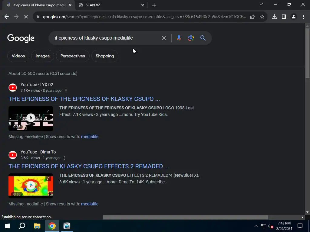Filter results by Images
Image resolution: width=310 pixels, height=232 pixels.
click(42, 56)
